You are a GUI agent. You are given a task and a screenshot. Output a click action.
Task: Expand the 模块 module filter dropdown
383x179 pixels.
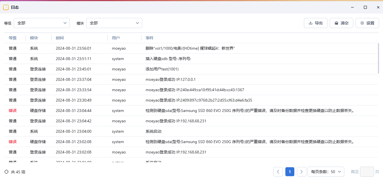114,23
